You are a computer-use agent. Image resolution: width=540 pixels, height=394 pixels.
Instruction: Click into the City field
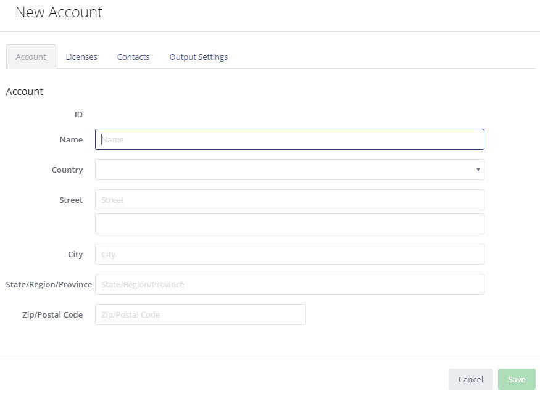289,254
